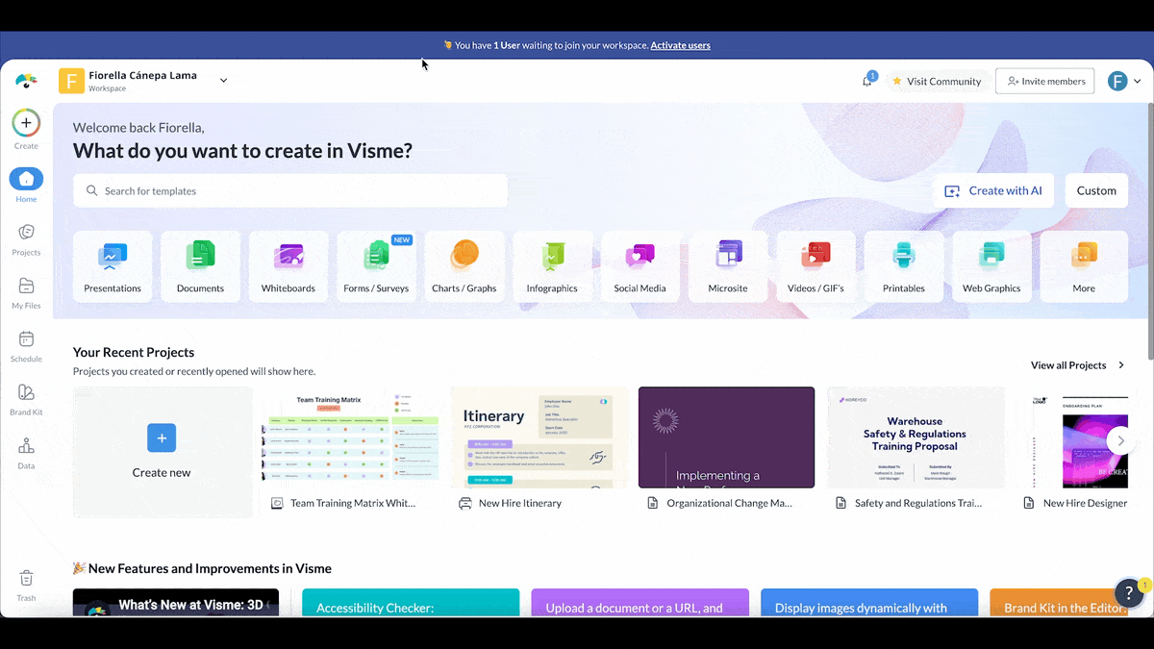The width and height of the screenshot is (1154, 649).
Task: Open the What's New at Visme card
Action: click(176, 603)
